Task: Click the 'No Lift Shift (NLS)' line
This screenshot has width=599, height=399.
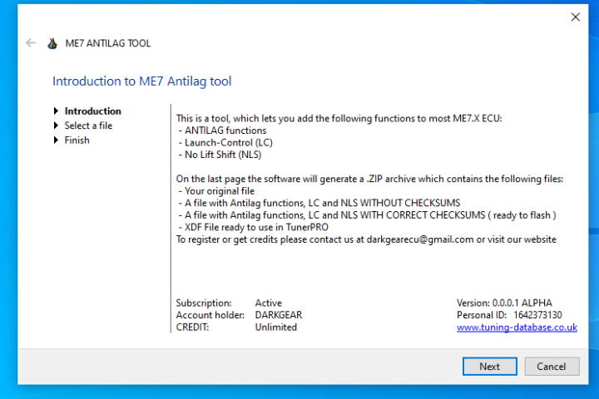Action: (220, 155)
